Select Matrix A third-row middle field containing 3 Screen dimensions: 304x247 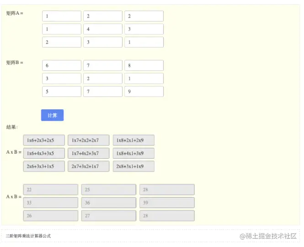[103, 42]
